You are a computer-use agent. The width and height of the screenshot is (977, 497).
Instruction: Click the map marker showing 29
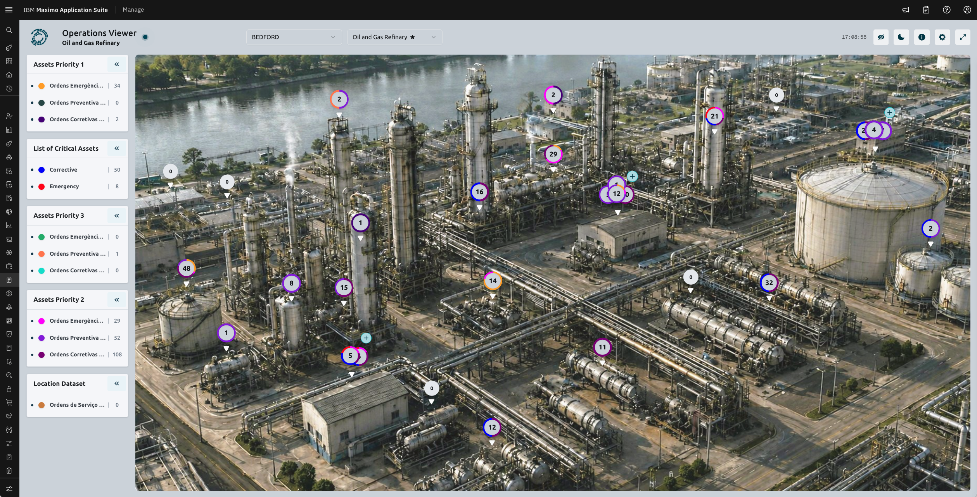tap(553, 154)
